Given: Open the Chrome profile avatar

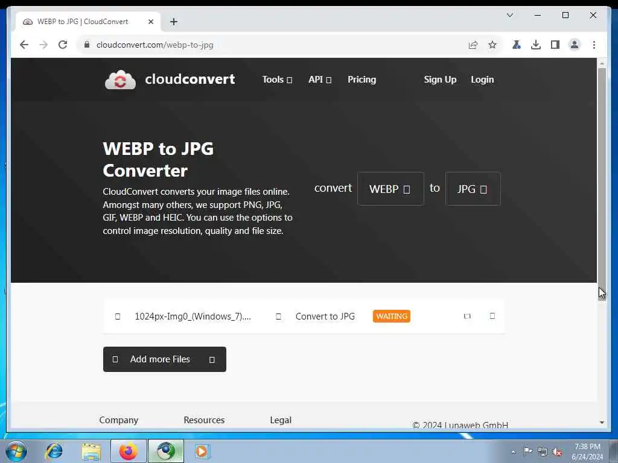Looking at the screenshot, I should pyautogui.click(x=575, y=45).
